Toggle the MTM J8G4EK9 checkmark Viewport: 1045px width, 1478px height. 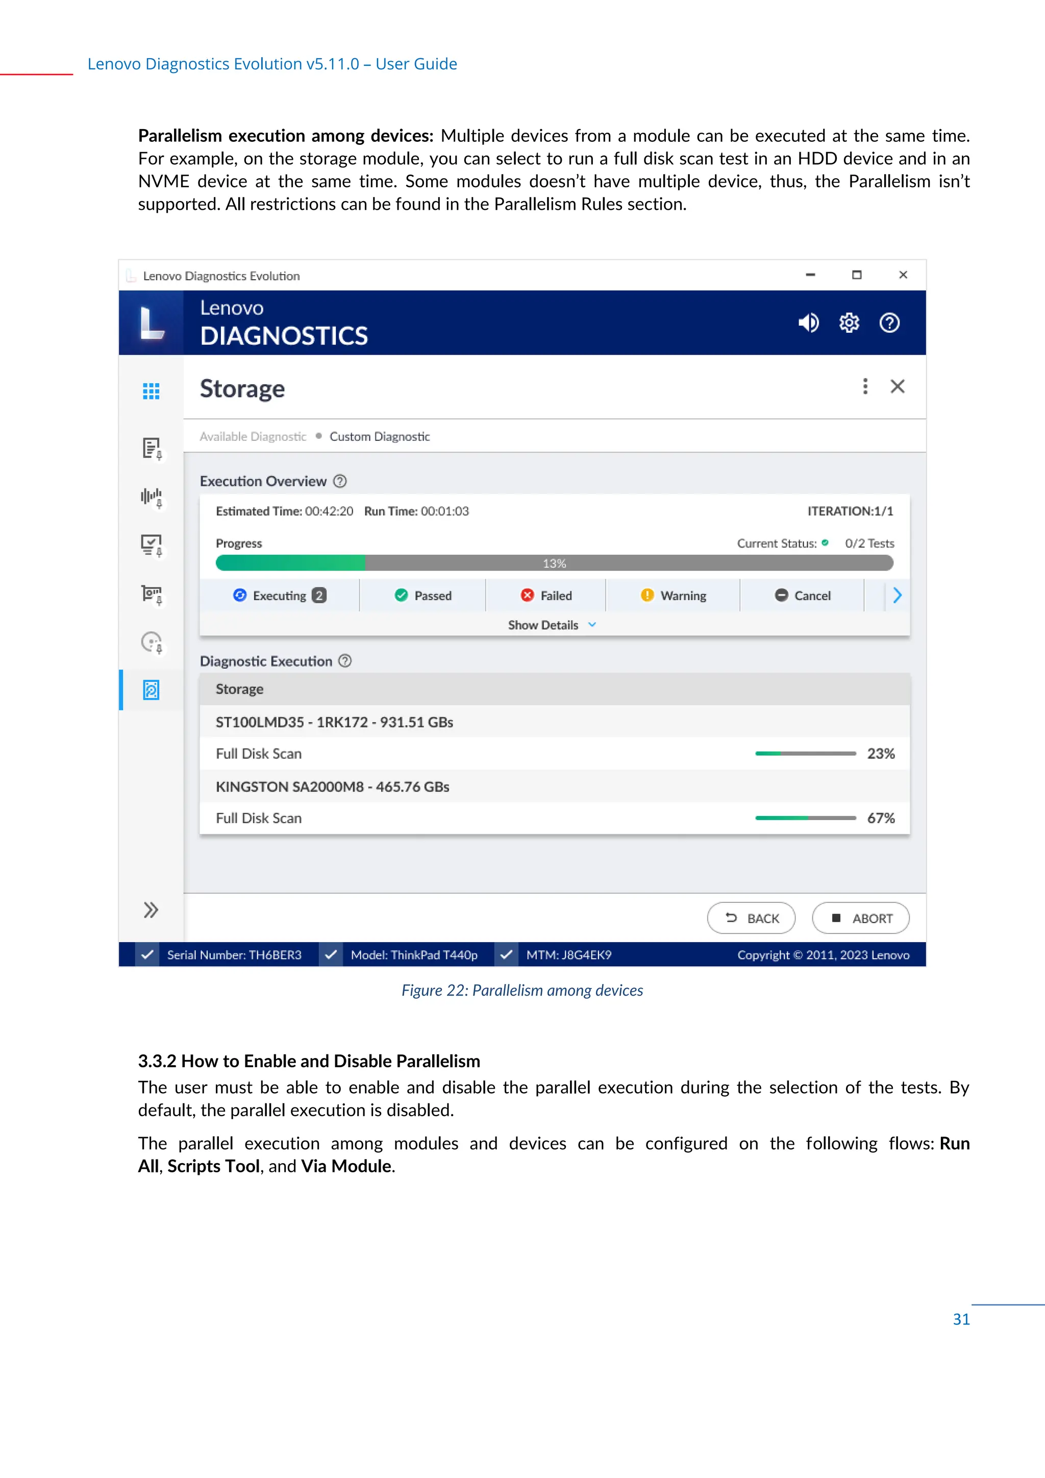[x=506, y=955]
